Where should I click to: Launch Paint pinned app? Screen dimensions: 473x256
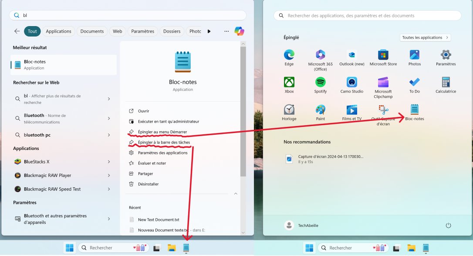coord(321,110)
